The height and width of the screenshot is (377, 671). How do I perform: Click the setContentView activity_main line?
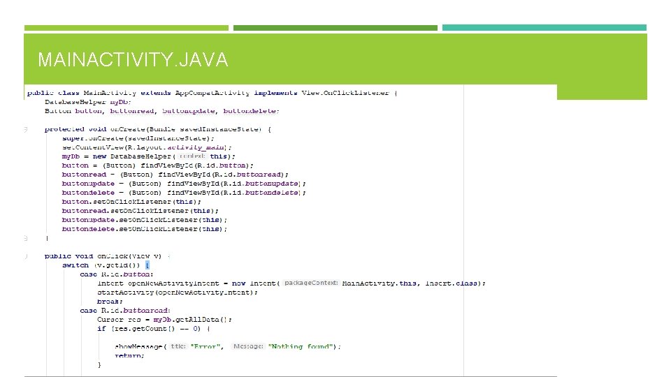click(147, 147)
